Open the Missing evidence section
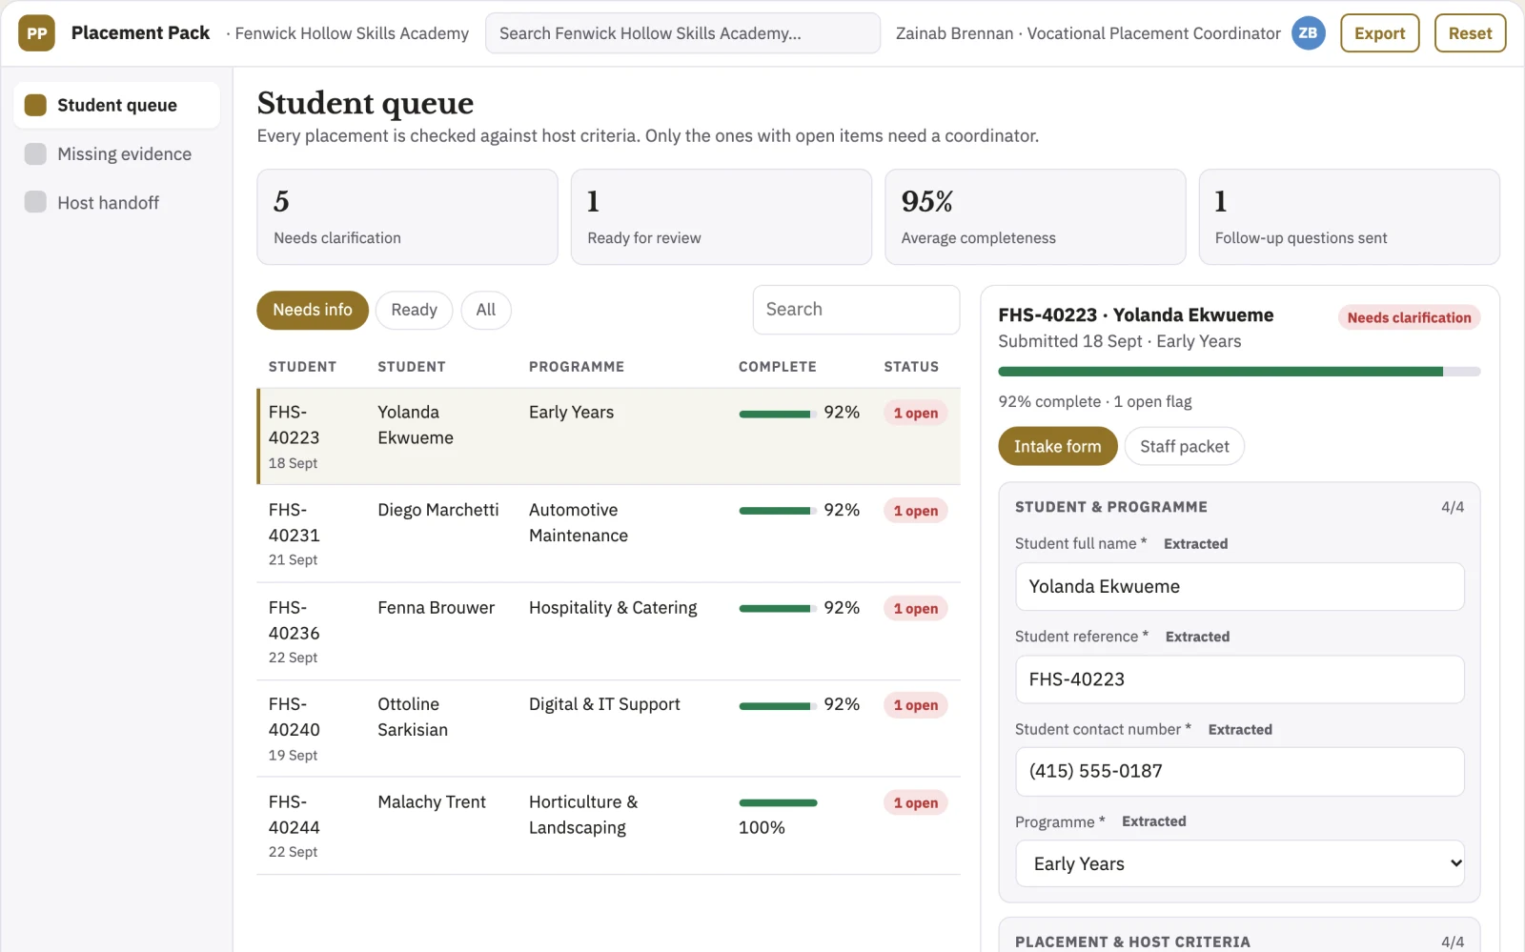Image resolution: width=1525 pixels, height=952 pixels. click(x=116, y=153)
